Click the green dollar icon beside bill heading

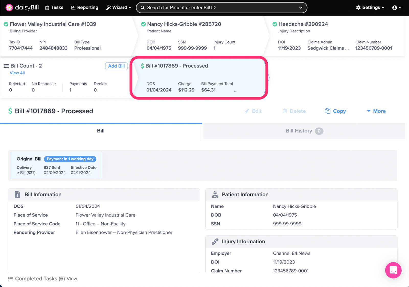pyautogui.click(x=10, y=111)
